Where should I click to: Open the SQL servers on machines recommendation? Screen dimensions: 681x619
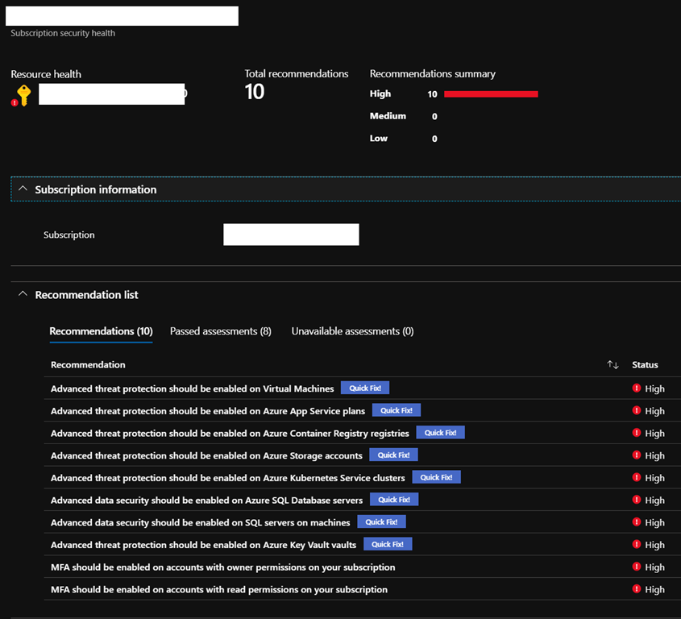point(200,522)
